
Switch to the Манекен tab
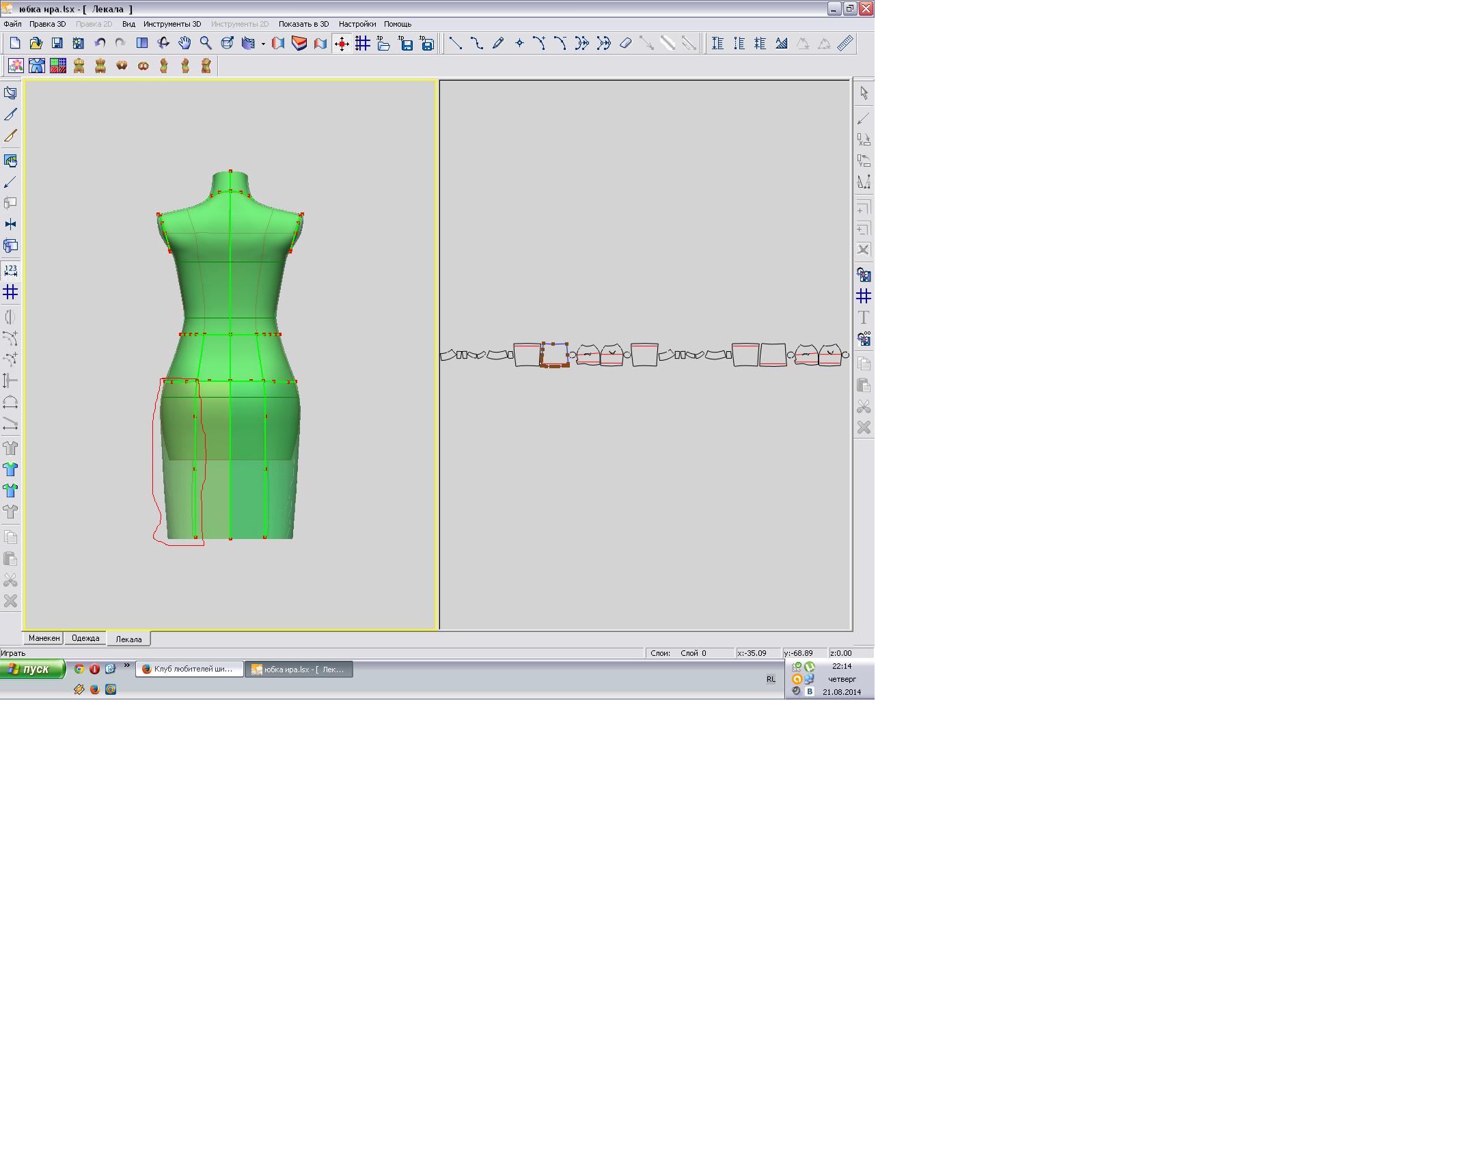pyautogui.click(x=44, y=638)
